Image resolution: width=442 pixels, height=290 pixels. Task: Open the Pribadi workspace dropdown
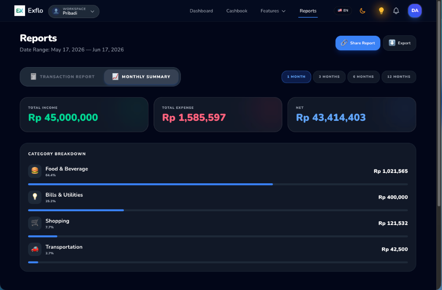tap(74, 11)
